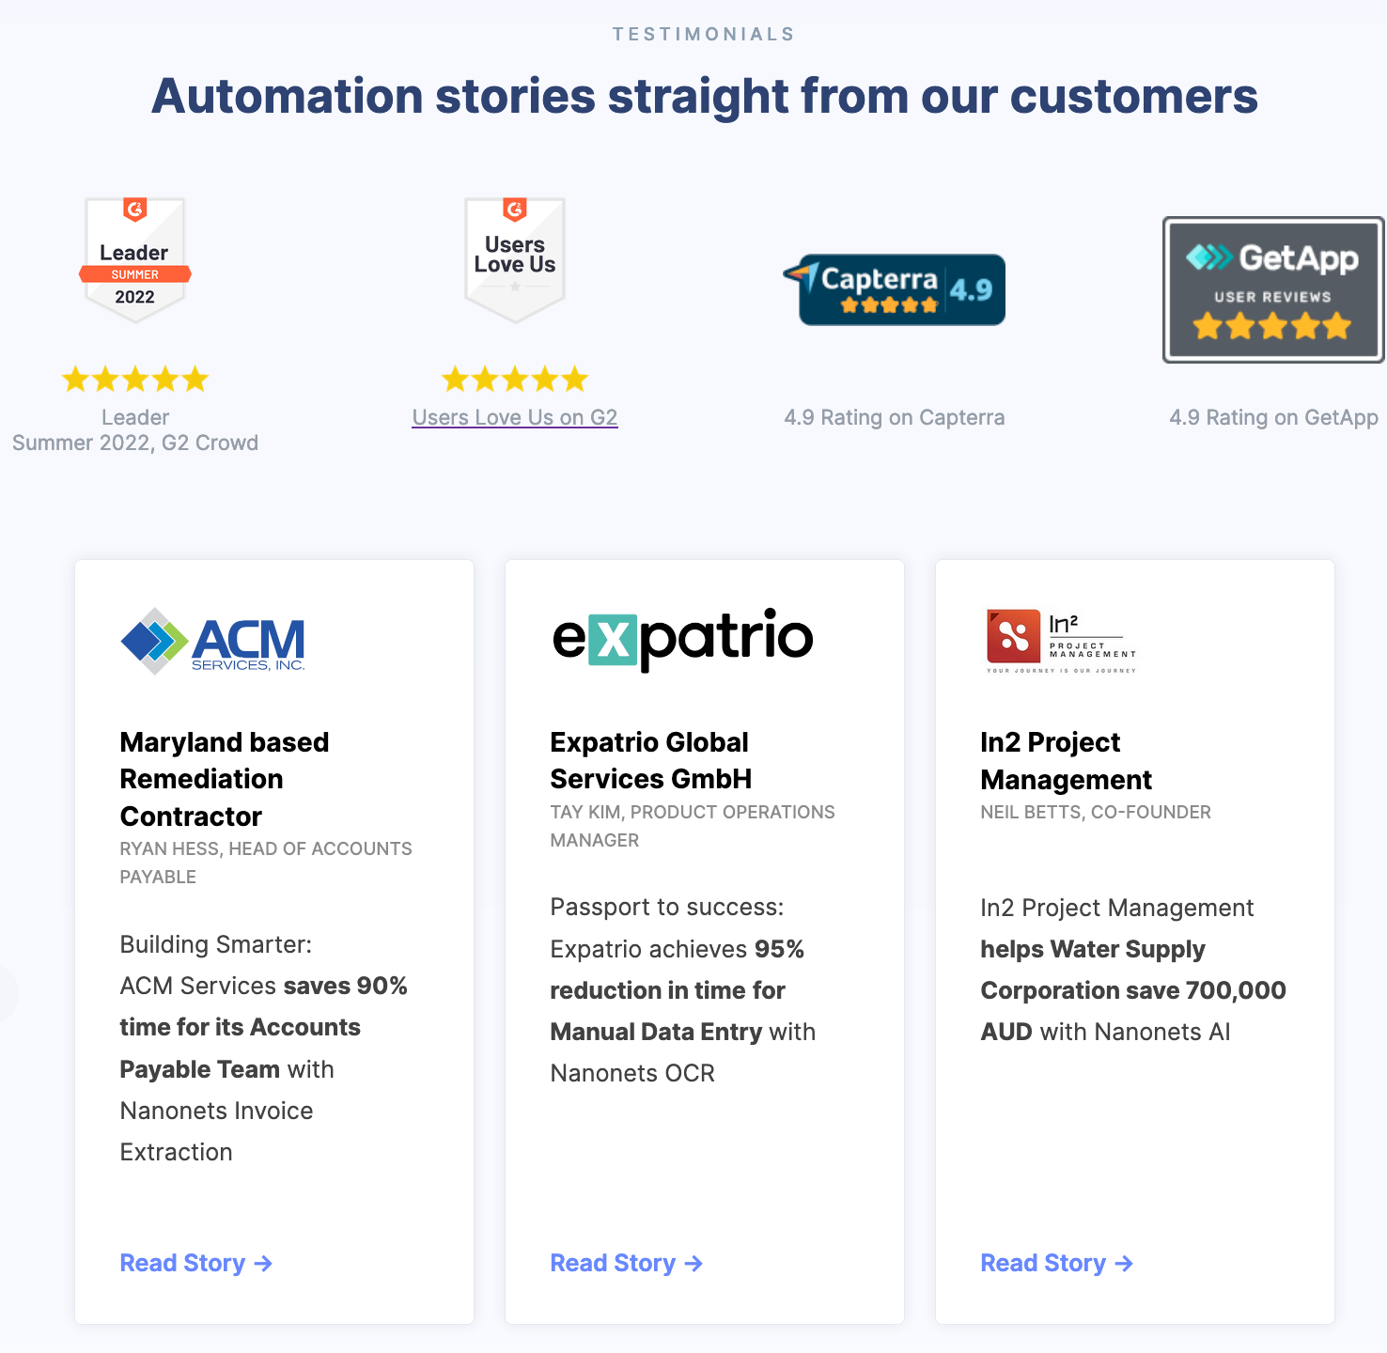Click the G2 Leader Summer 2022 badge
This screenshot has height=1353, width=1387.
(135, 260)
